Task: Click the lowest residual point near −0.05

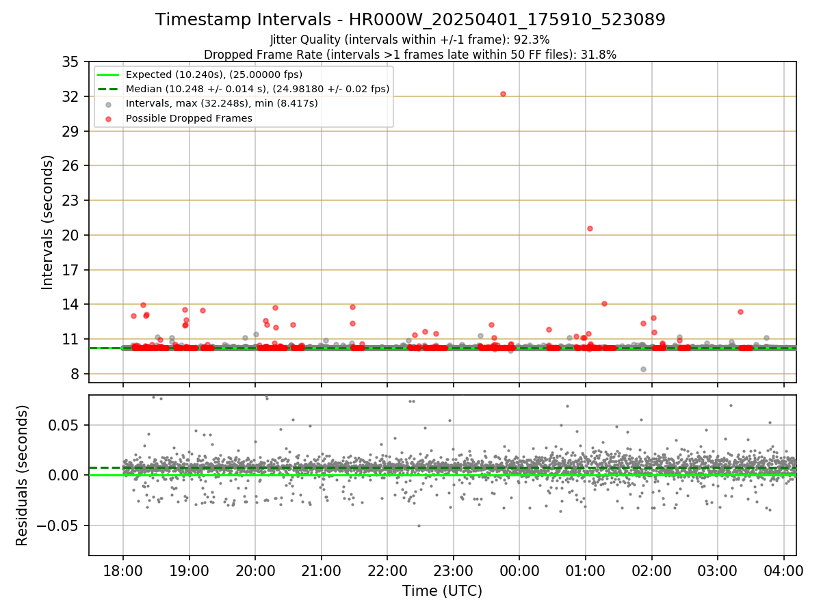Action: (419, 525)
